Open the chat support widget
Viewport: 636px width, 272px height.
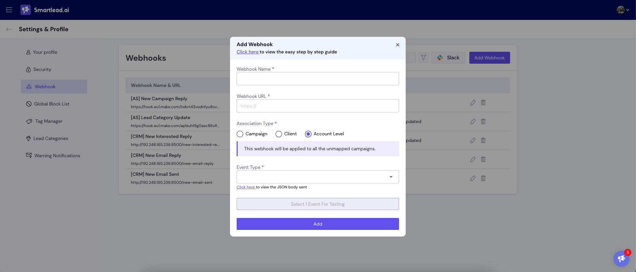pos(621,259)
